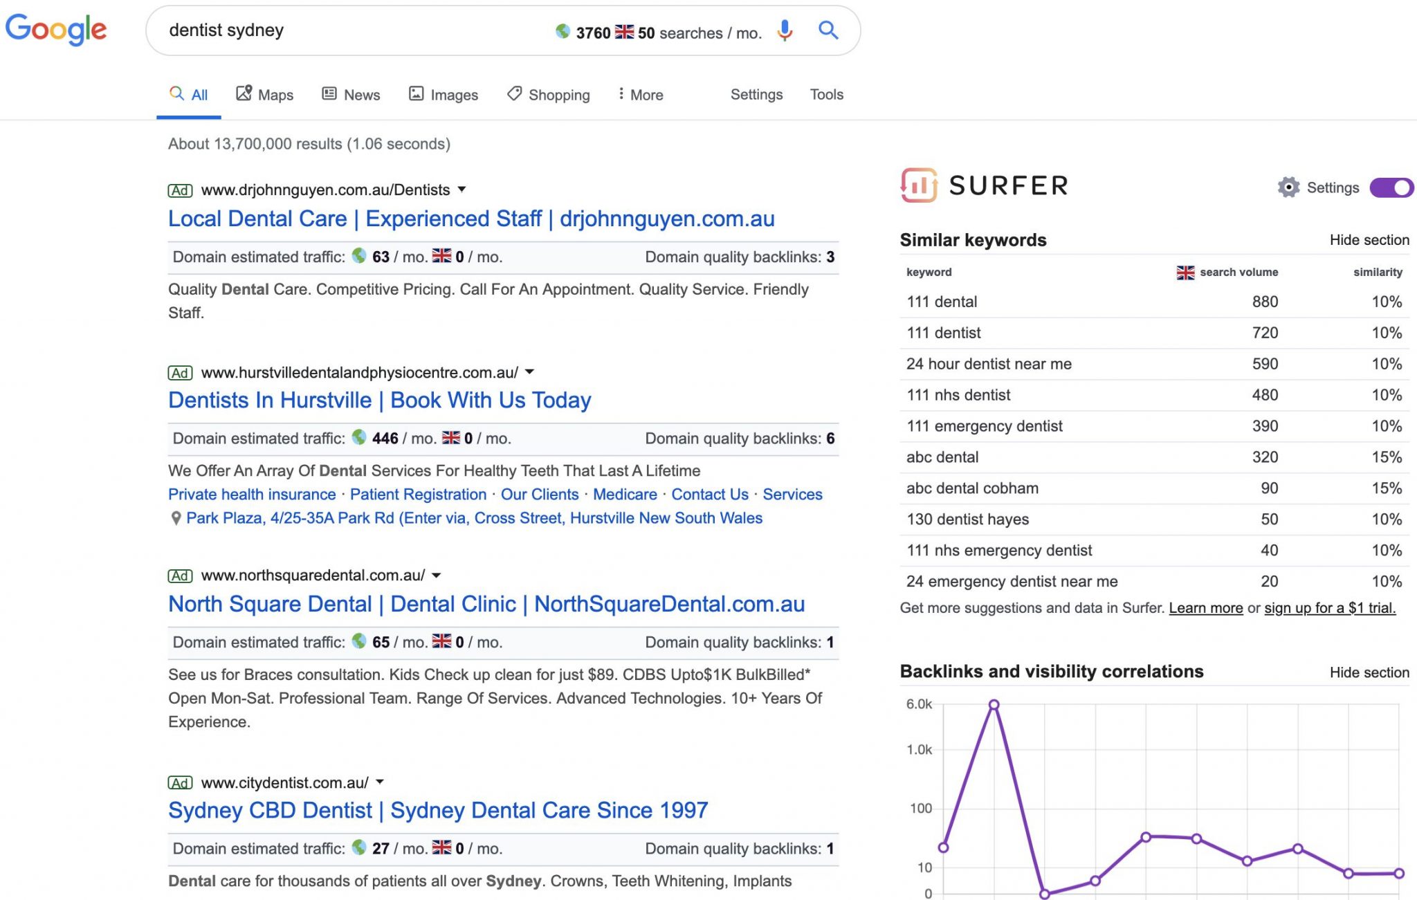This screenshot has height=900, width=1417.
Task: Open Maps results using the map icon
Action: [244, 93]
